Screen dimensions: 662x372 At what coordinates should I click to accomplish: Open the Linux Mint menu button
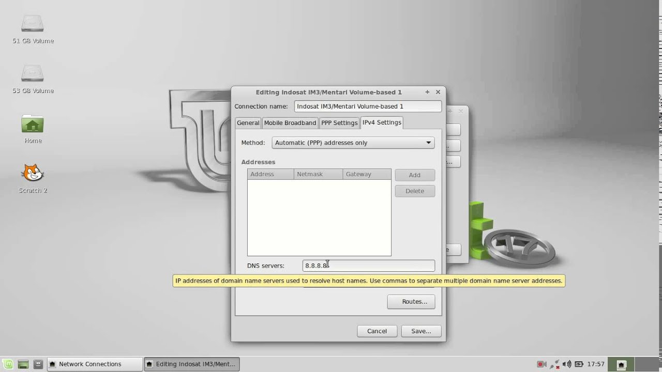[x=8, y=364]
